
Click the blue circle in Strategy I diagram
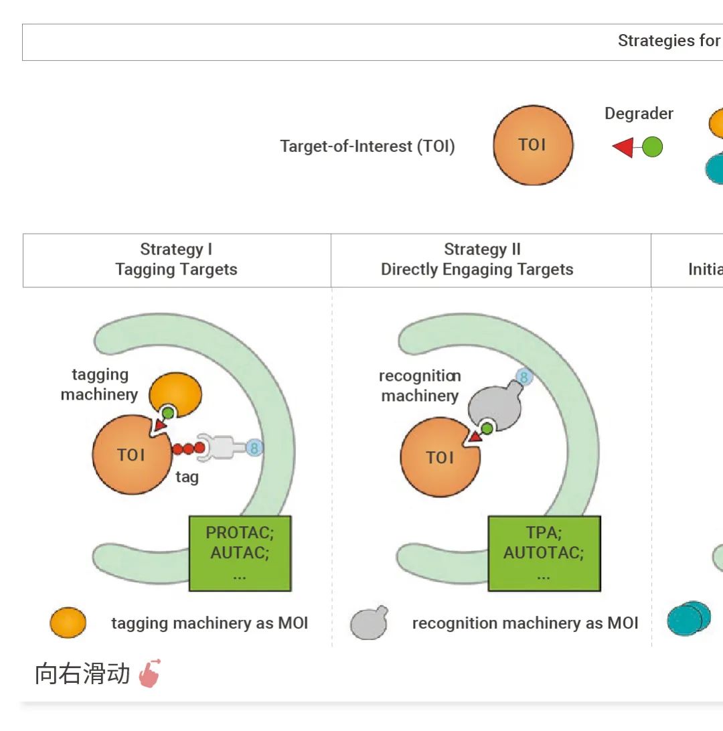254,448
